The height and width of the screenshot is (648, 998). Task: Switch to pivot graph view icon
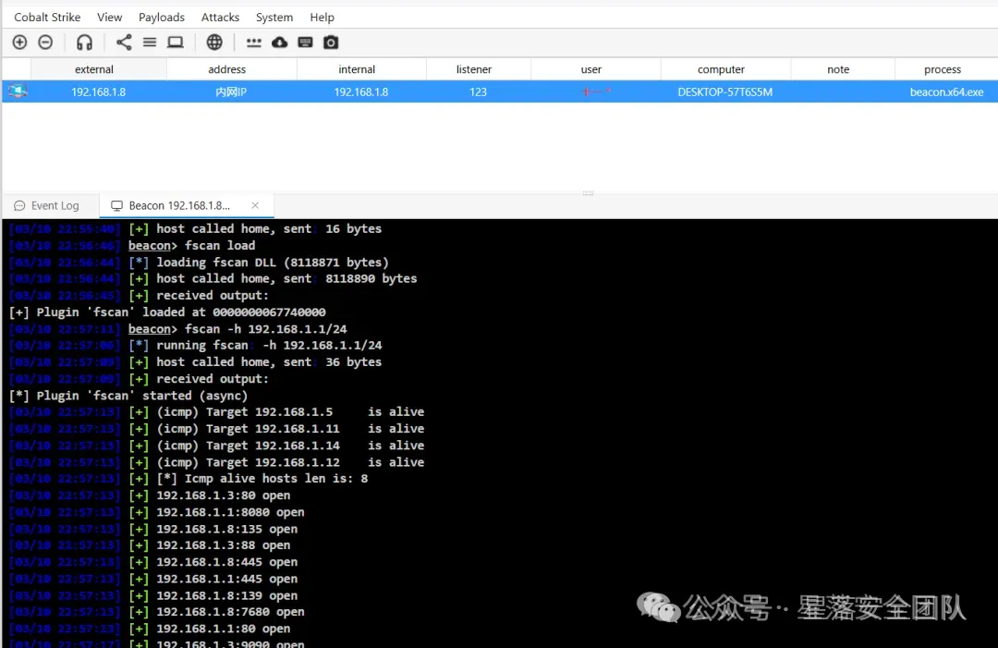pyautogui.click(x=124, y=42)
